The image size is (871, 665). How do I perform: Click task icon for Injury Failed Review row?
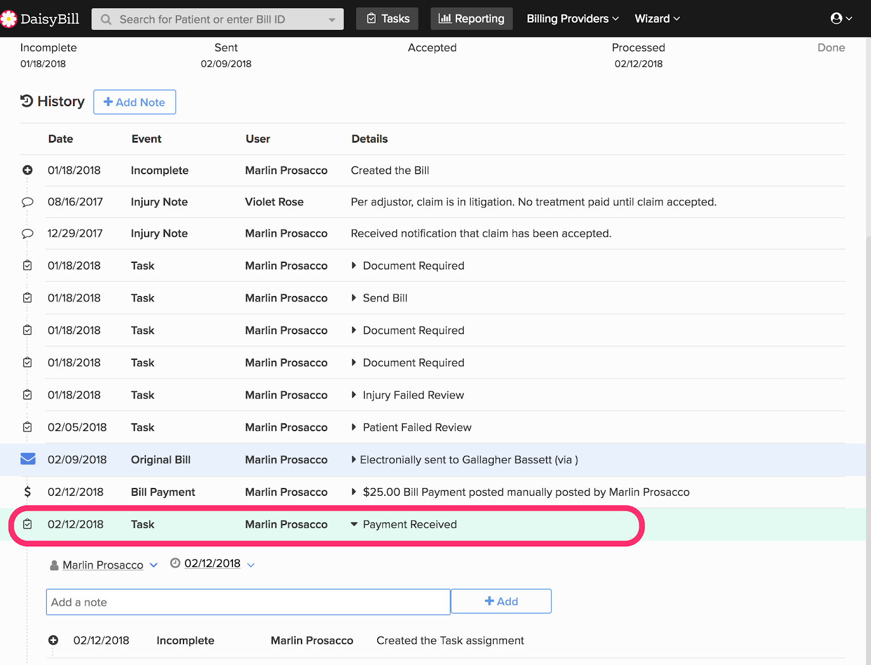27,395
